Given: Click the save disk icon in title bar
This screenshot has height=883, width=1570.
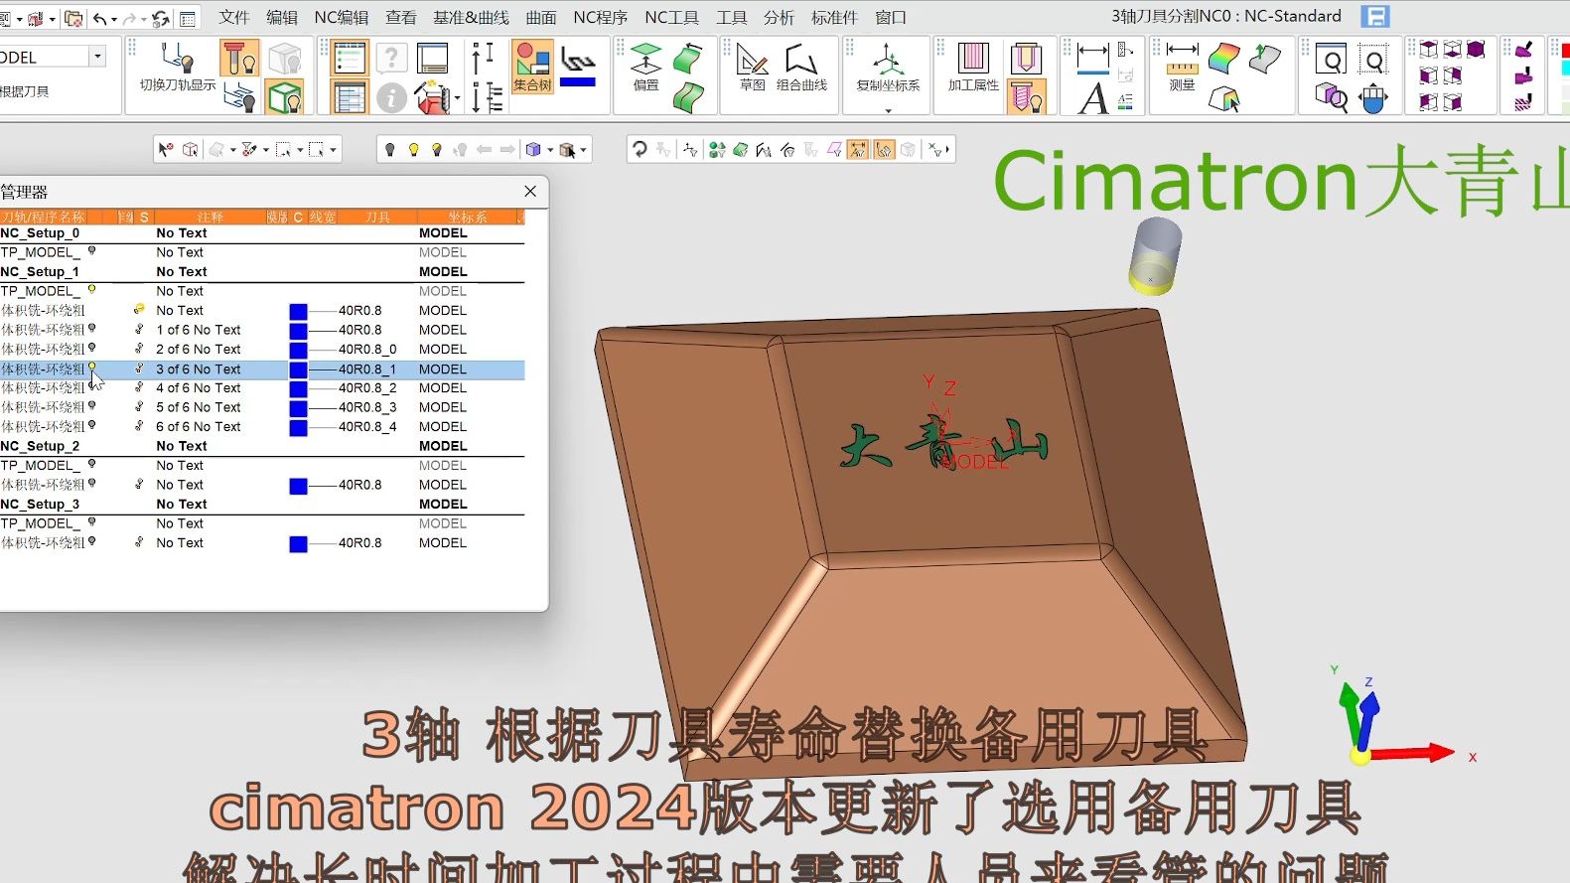Looking at the screenshot, I should (x=1374, y=17).
